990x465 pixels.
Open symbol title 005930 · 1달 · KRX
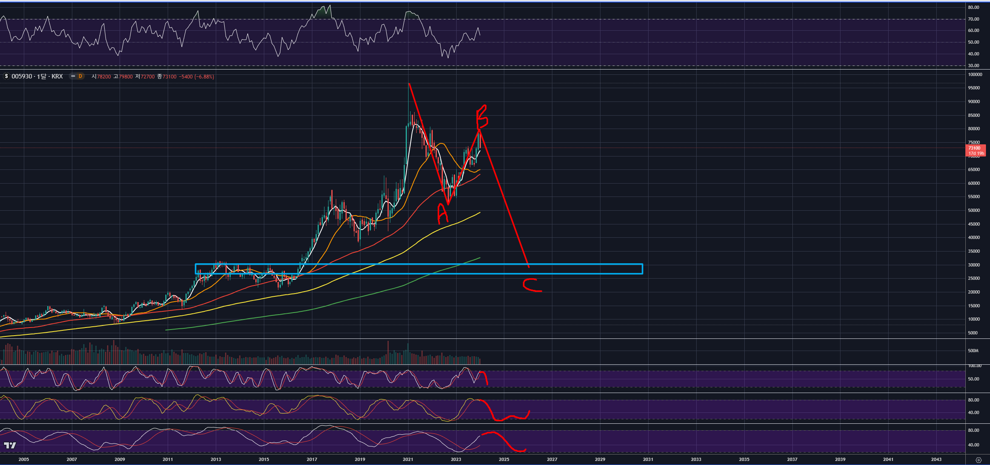point(37,76)
